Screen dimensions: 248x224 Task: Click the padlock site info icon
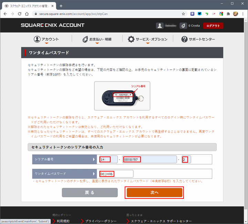[36, 14]
